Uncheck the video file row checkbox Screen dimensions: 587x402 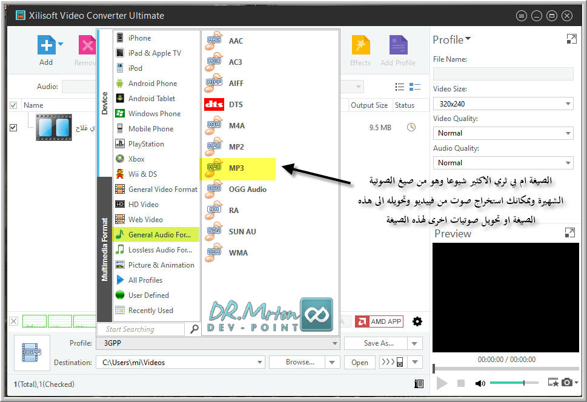(13, 128)
